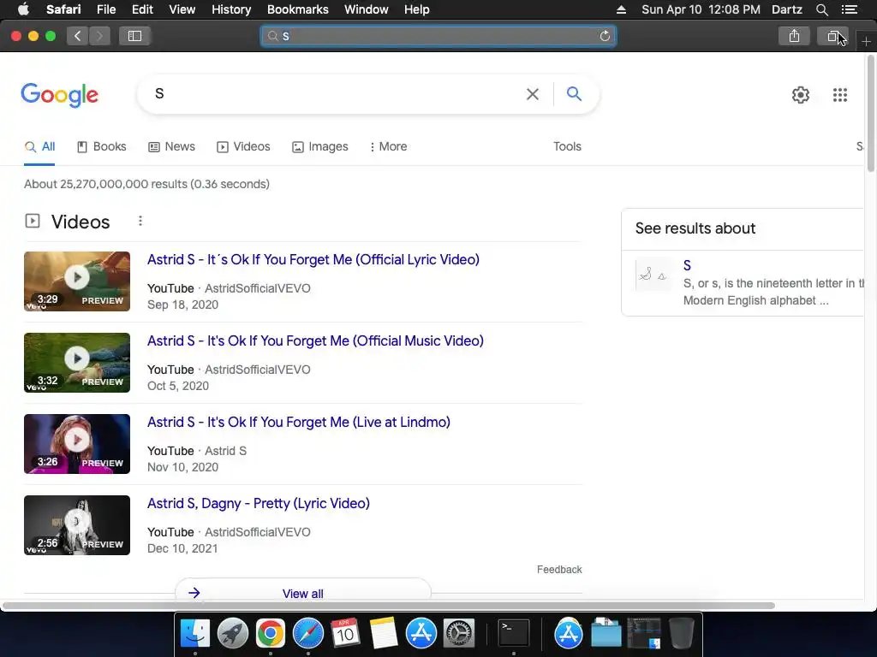The image size is (877, 657).
Task: Click the Dartz user name in menu bar
Action: point(786,9)
